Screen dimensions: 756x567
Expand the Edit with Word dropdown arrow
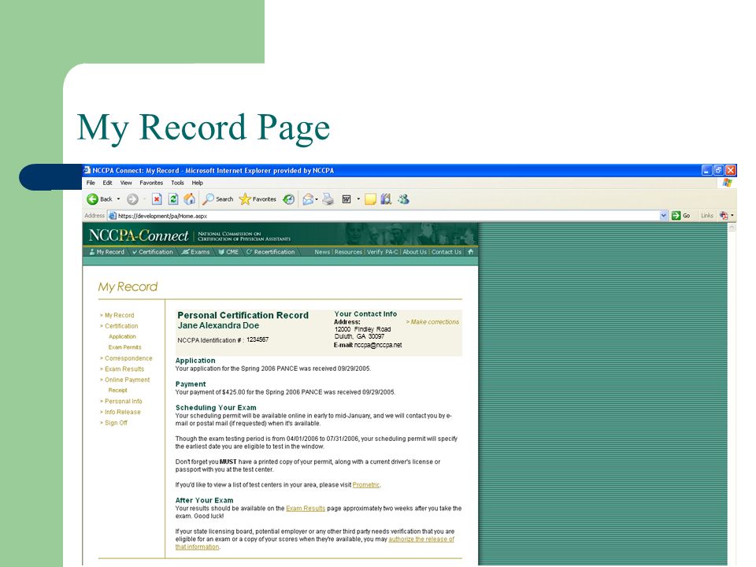coord(358,199)
